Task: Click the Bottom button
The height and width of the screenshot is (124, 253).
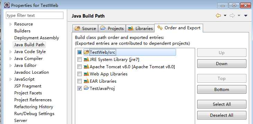Action: point(222,89)
